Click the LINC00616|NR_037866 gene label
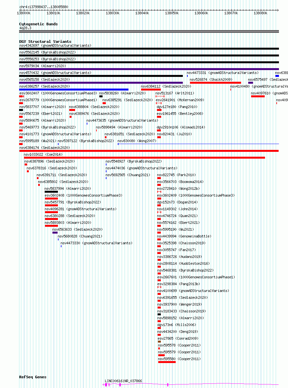This screenshot has width=288, height=388. (123, 381)
